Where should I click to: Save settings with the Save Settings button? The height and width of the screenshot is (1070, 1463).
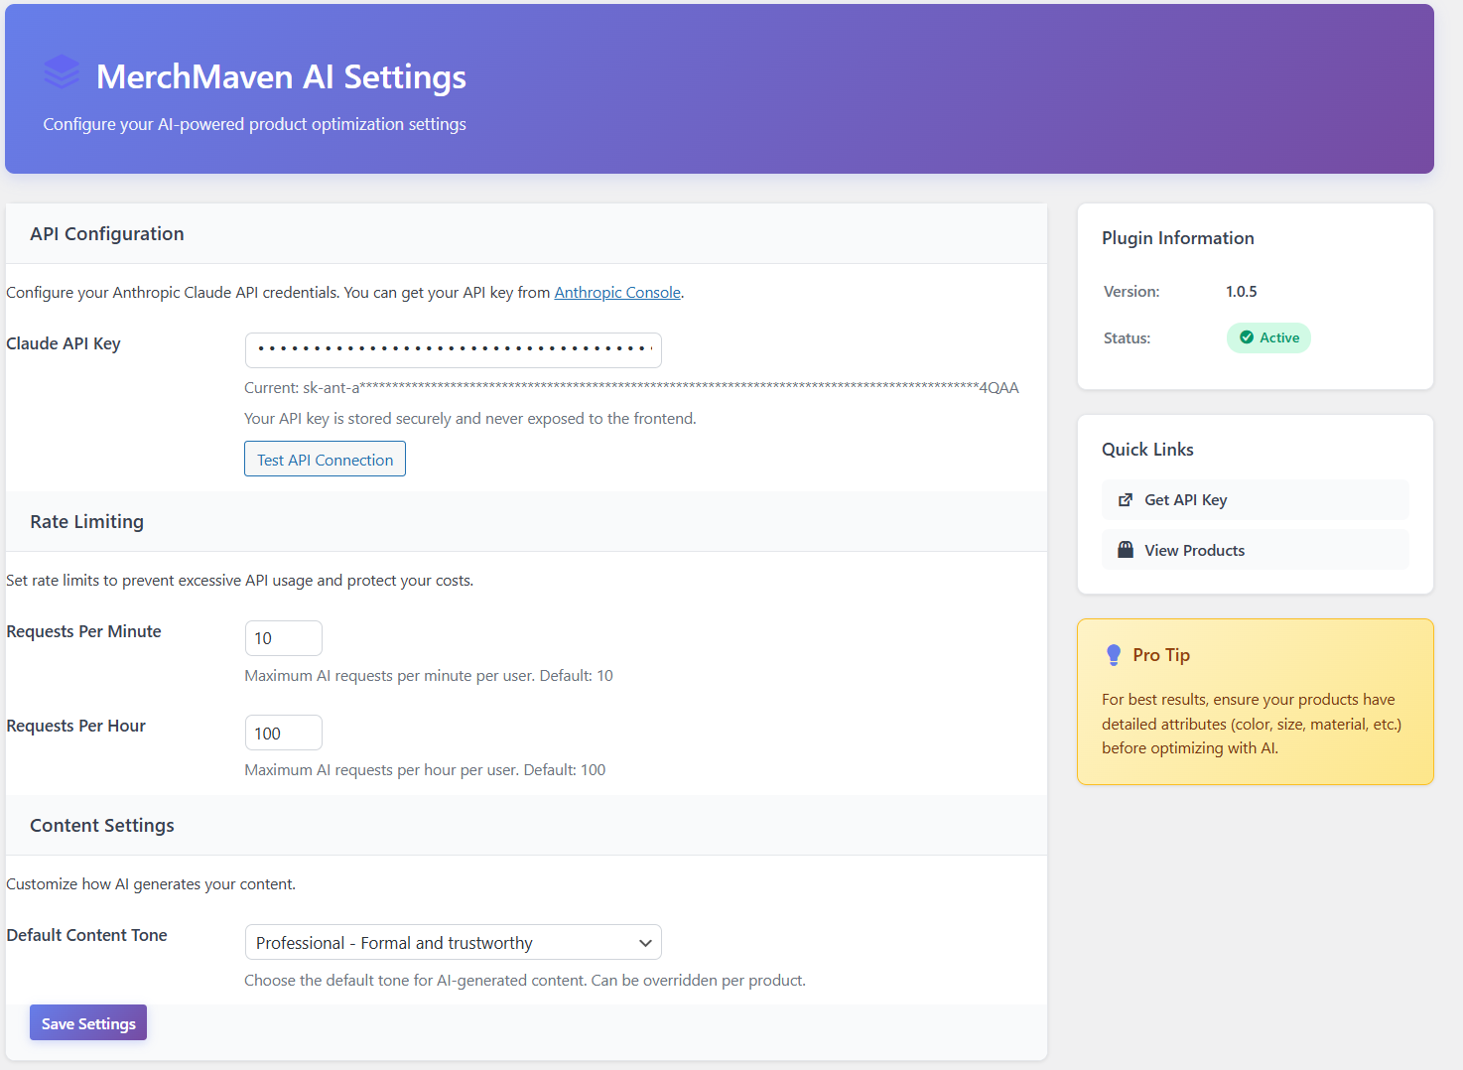[88, 1022]
